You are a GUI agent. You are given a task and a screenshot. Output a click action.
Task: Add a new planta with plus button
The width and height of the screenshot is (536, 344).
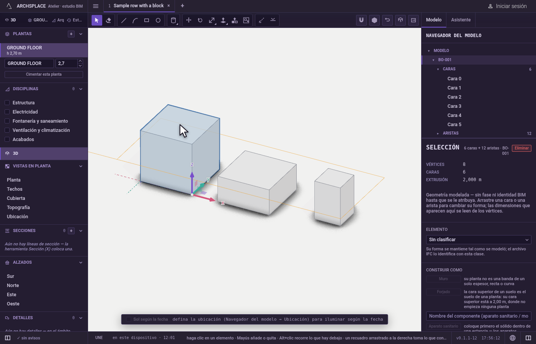71,34
